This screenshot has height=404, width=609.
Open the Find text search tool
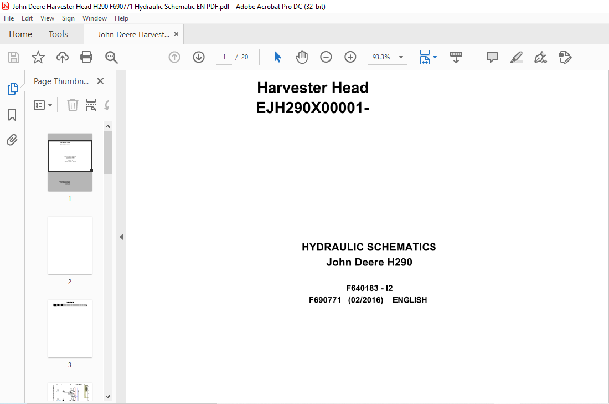point(111,57)
